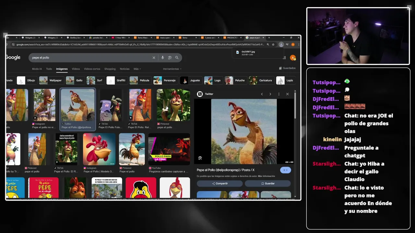415x233 pixels.
Task: Filter images by Logo chip
Action: coord(213,81)
